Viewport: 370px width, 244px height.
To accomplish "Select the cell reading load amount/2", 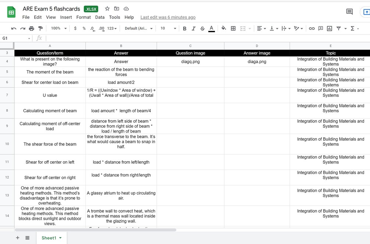I will click(x=121, y=82).
